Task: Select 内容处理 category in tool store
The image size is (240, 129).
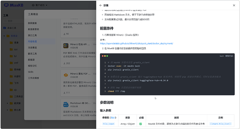Action: pos(32,41)
